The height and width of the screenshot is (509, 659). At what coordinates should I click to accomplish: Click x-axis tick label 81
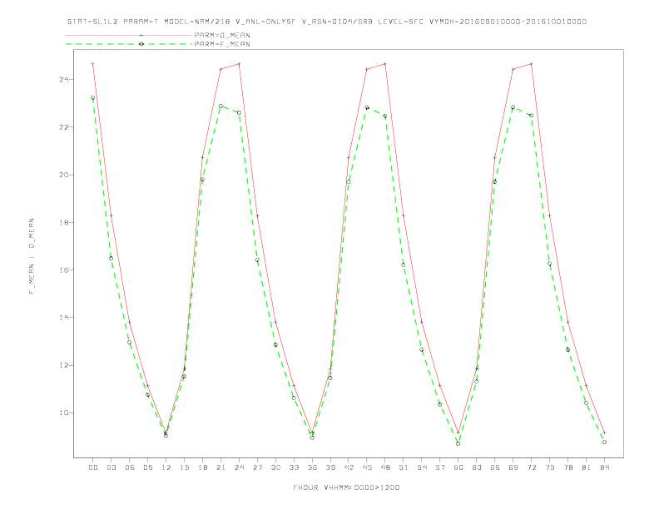click(x=587, y=467)
